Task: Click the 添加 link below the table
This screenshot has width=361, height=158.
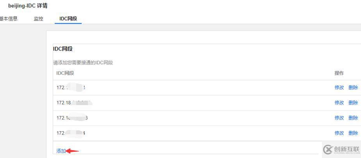Action: 61,151
